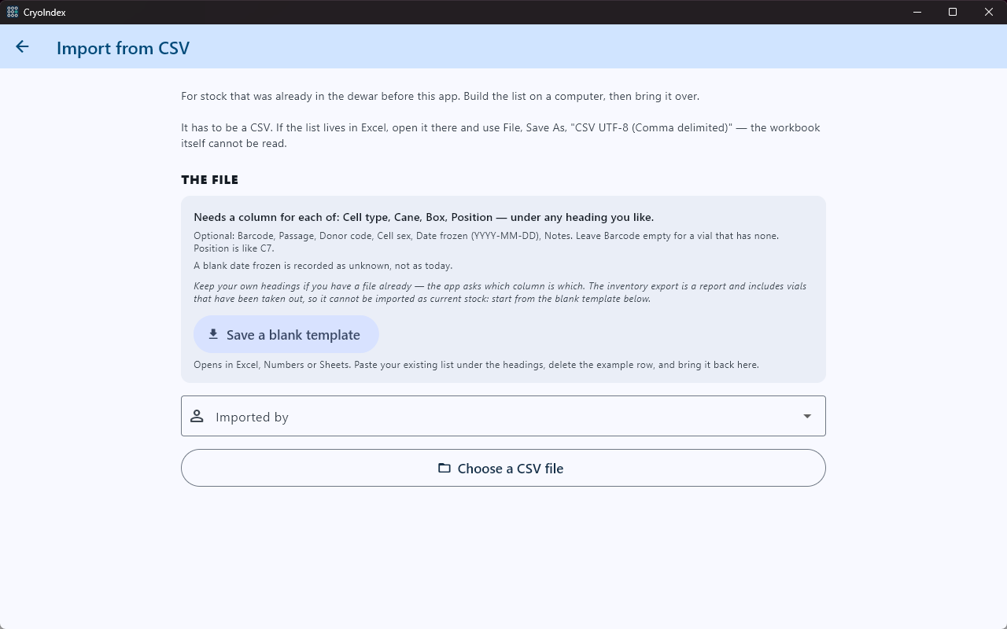Click the 'Opens in Excel, Numbers or Sheets' hint
The height and width of the screenshot is (629, 1007).
pyautogui.click(x=476, y=365)
